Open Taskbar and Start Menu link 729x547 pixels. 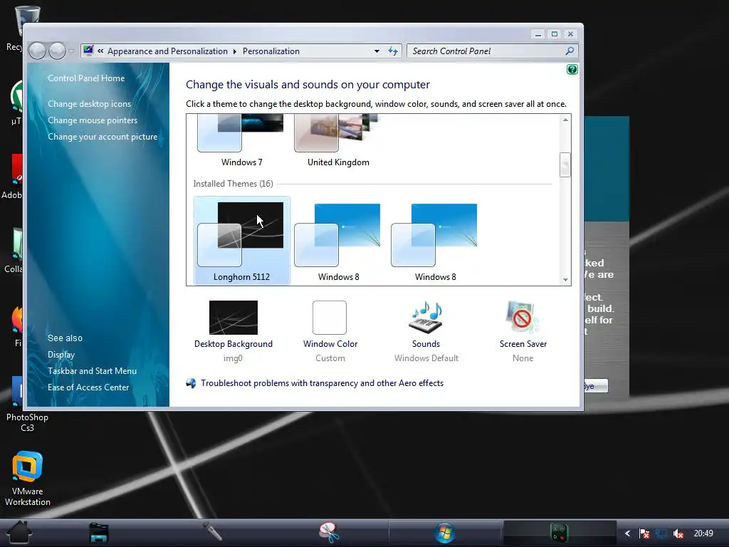pyautogui.click(x=92, y=370)
